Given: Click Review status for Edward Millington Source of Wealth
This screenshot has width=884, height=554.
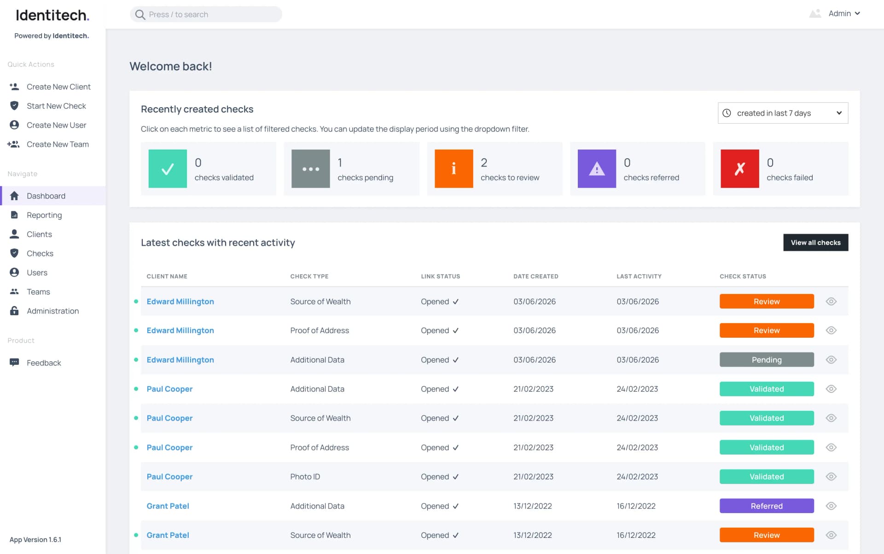Looking at the screenshot, I should pos(767,301).
